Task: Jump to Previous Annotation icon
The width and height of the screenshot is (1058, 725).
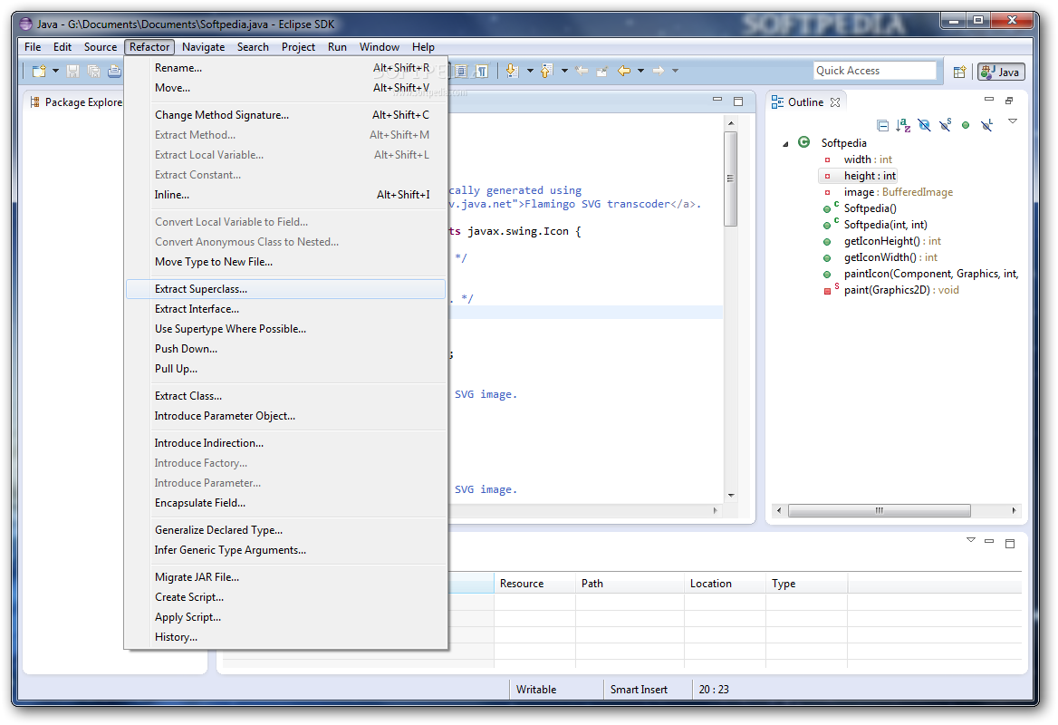Action: [546, 70]
